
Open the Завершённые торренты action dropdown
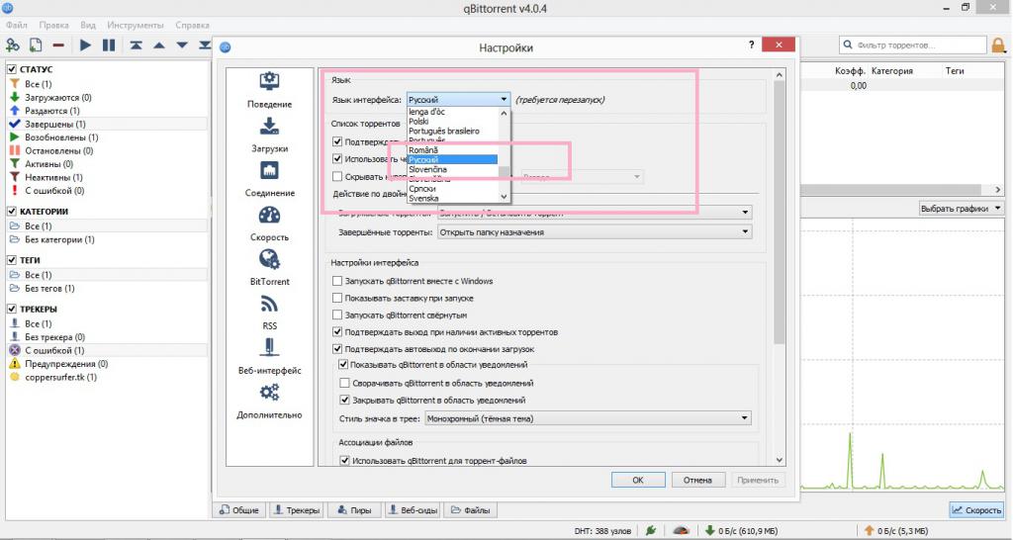[595, 231]
